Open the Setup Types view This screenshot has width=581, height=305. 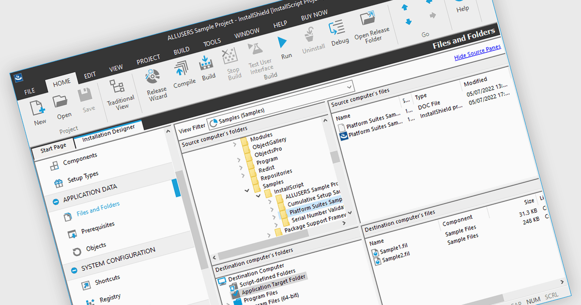(83, 177)
